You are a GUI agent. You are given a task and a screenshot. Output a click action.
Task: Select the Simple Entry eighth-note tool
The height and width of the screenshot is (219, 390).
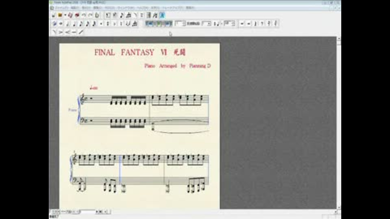tap(121, 15)
